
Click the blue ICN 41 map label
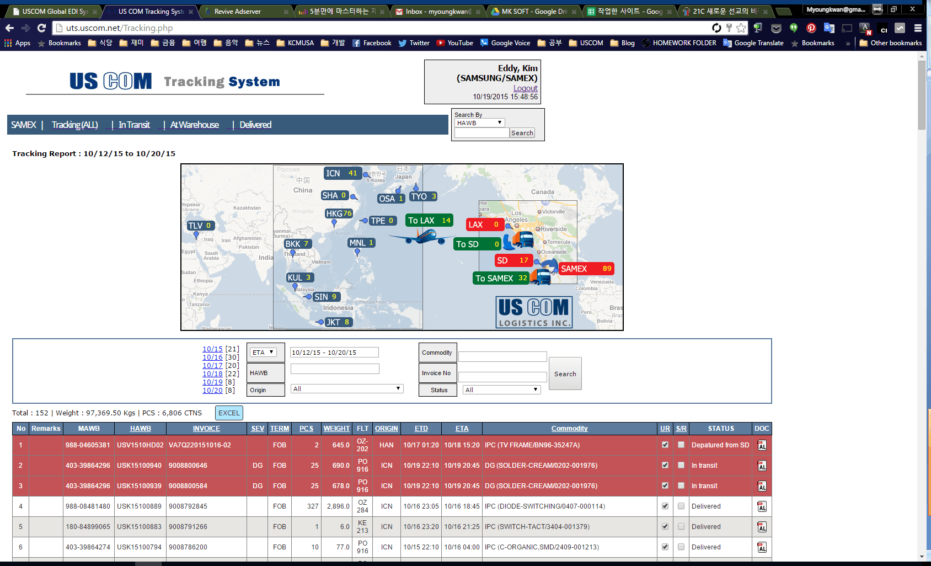pos(342,173)
